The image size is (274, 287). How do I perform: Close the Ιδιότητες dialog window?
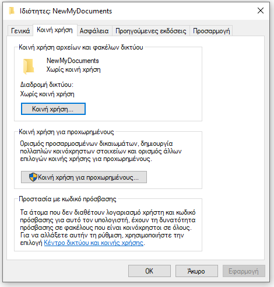261,10
